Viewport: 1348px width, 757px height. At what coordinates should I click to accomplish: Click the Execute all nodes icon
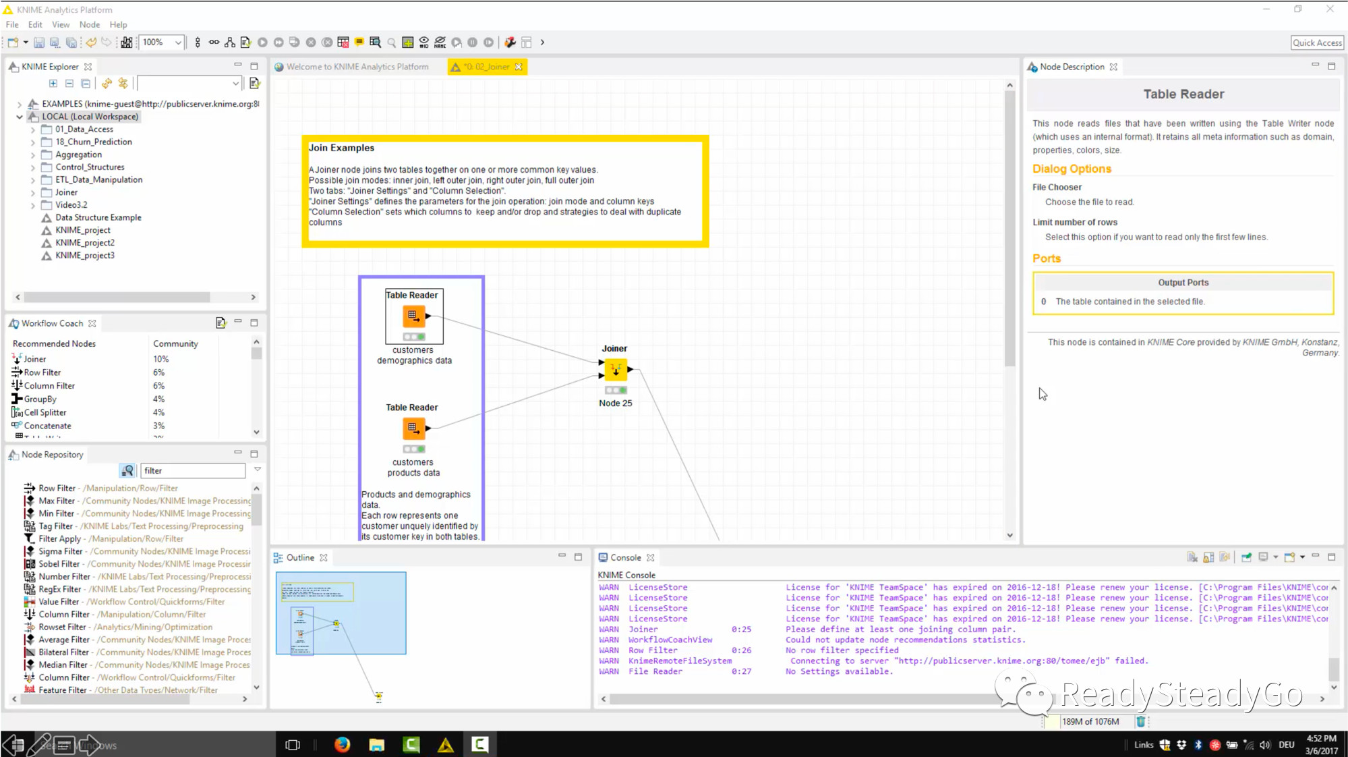point(279,43)
